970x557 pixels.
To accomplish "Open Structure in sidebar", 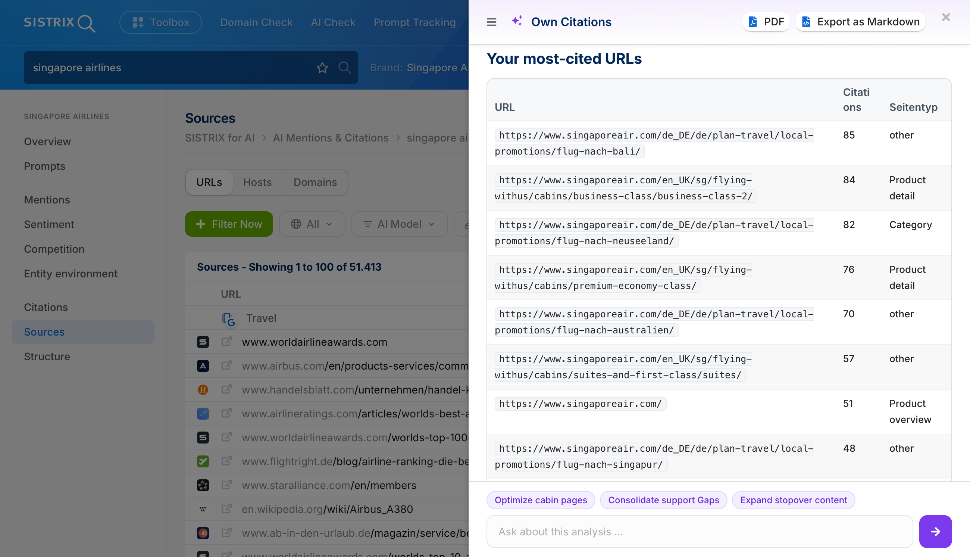I will [x=47, y=357].
